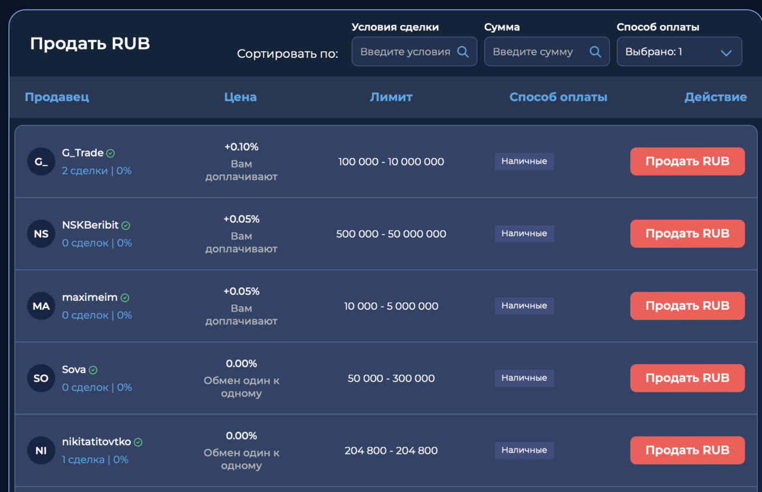This screenshot has width=762, height=492.
Task: Click Продать RUB for NSKBeribit offer
Action: [688, 233]
